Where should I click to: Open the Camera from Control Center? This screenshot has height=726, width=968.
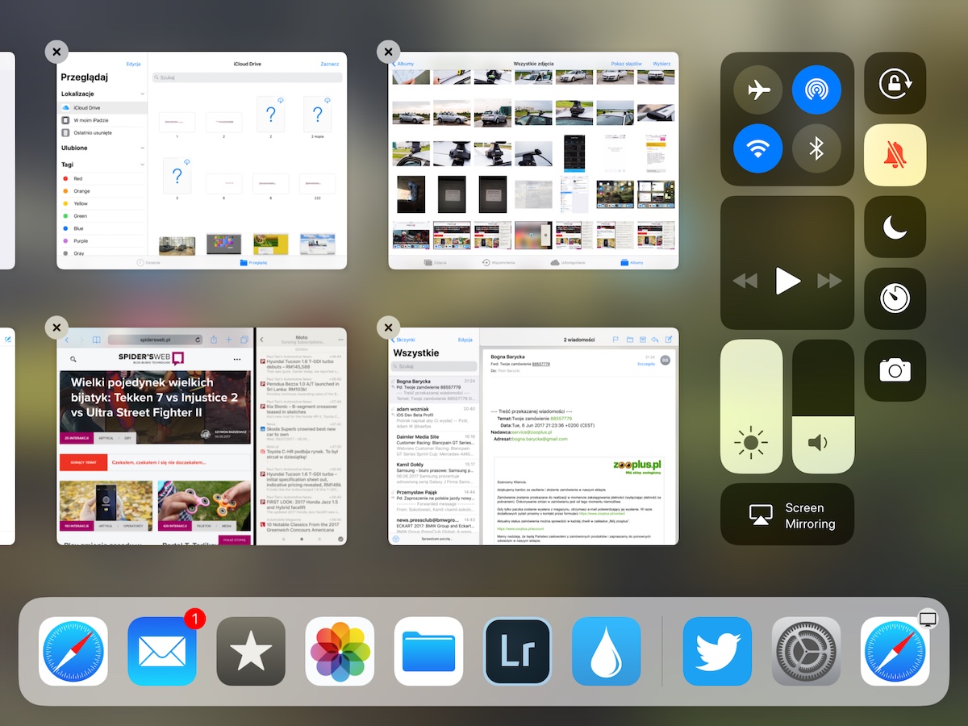click(895, 370)
